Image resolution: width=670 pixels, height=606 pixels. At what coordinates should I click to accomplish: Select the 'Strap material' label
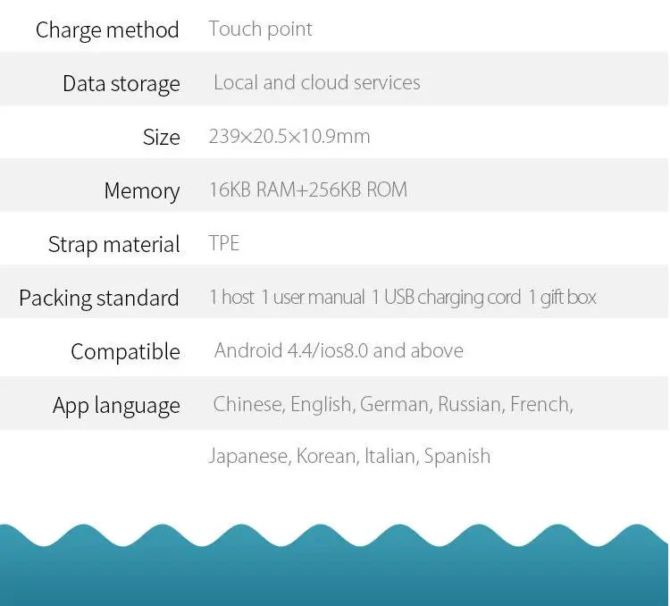(x=113, y=245)
